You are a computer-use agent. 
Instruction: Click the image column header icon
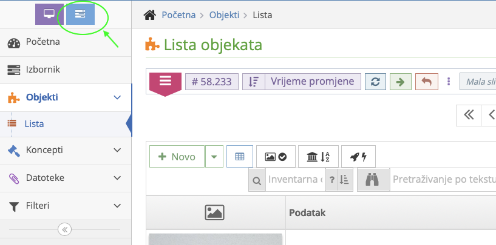[x=215, y=212]
